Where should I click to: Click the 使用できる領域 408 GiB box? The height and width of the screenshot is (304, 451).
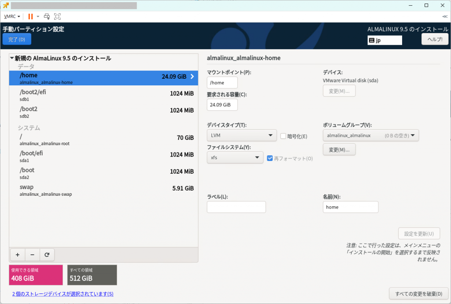click(36, 275)
